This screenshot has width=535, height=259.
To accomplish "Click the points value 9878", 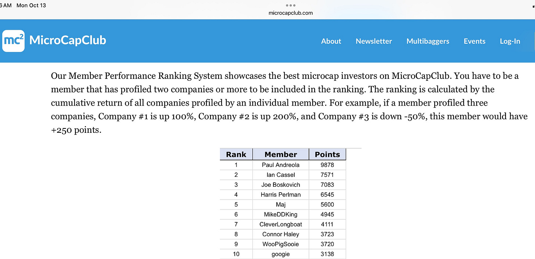I will click(x=327, y=165).
